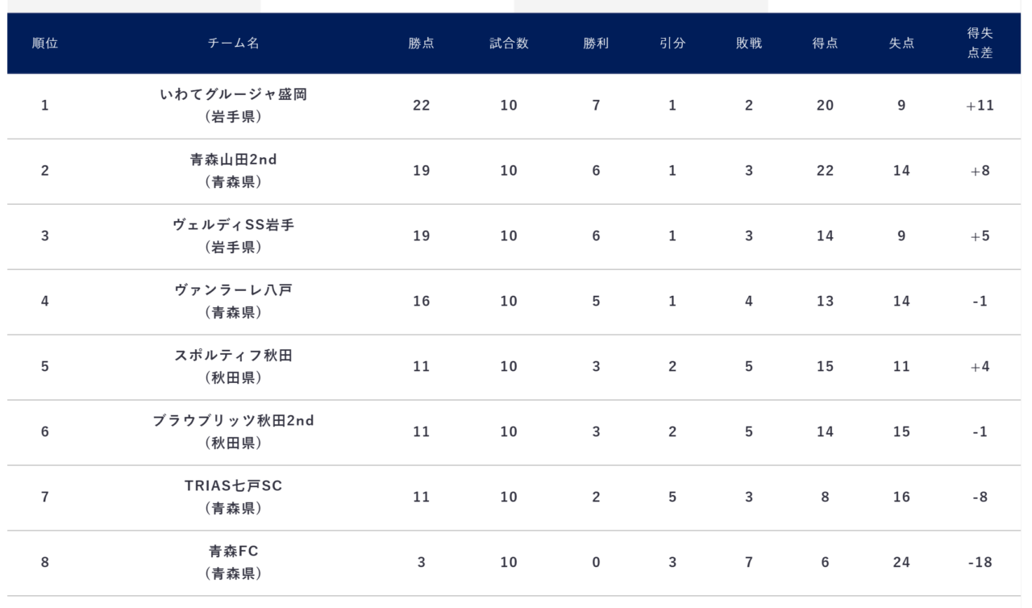
Task: Click the 引分 column header
Action: [x=672, y=44]
